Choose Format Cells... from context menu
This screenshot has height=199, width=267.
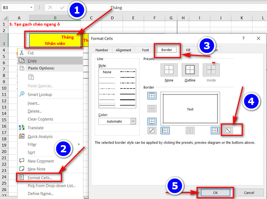[x=40, y=178]
